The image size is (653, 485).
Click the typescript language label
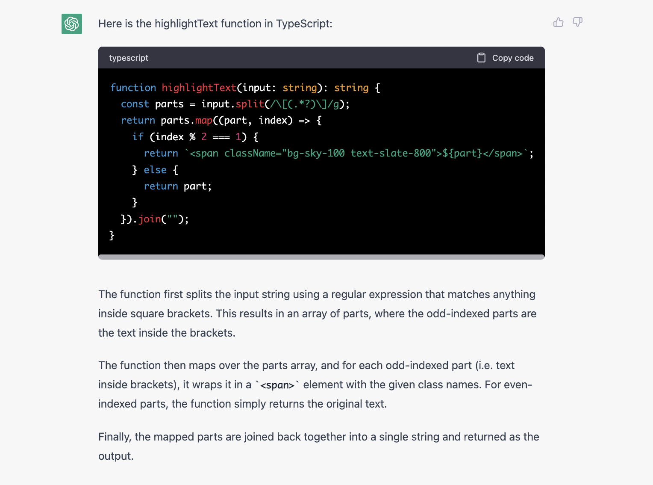pyautogui.click(x=129, y=58)
